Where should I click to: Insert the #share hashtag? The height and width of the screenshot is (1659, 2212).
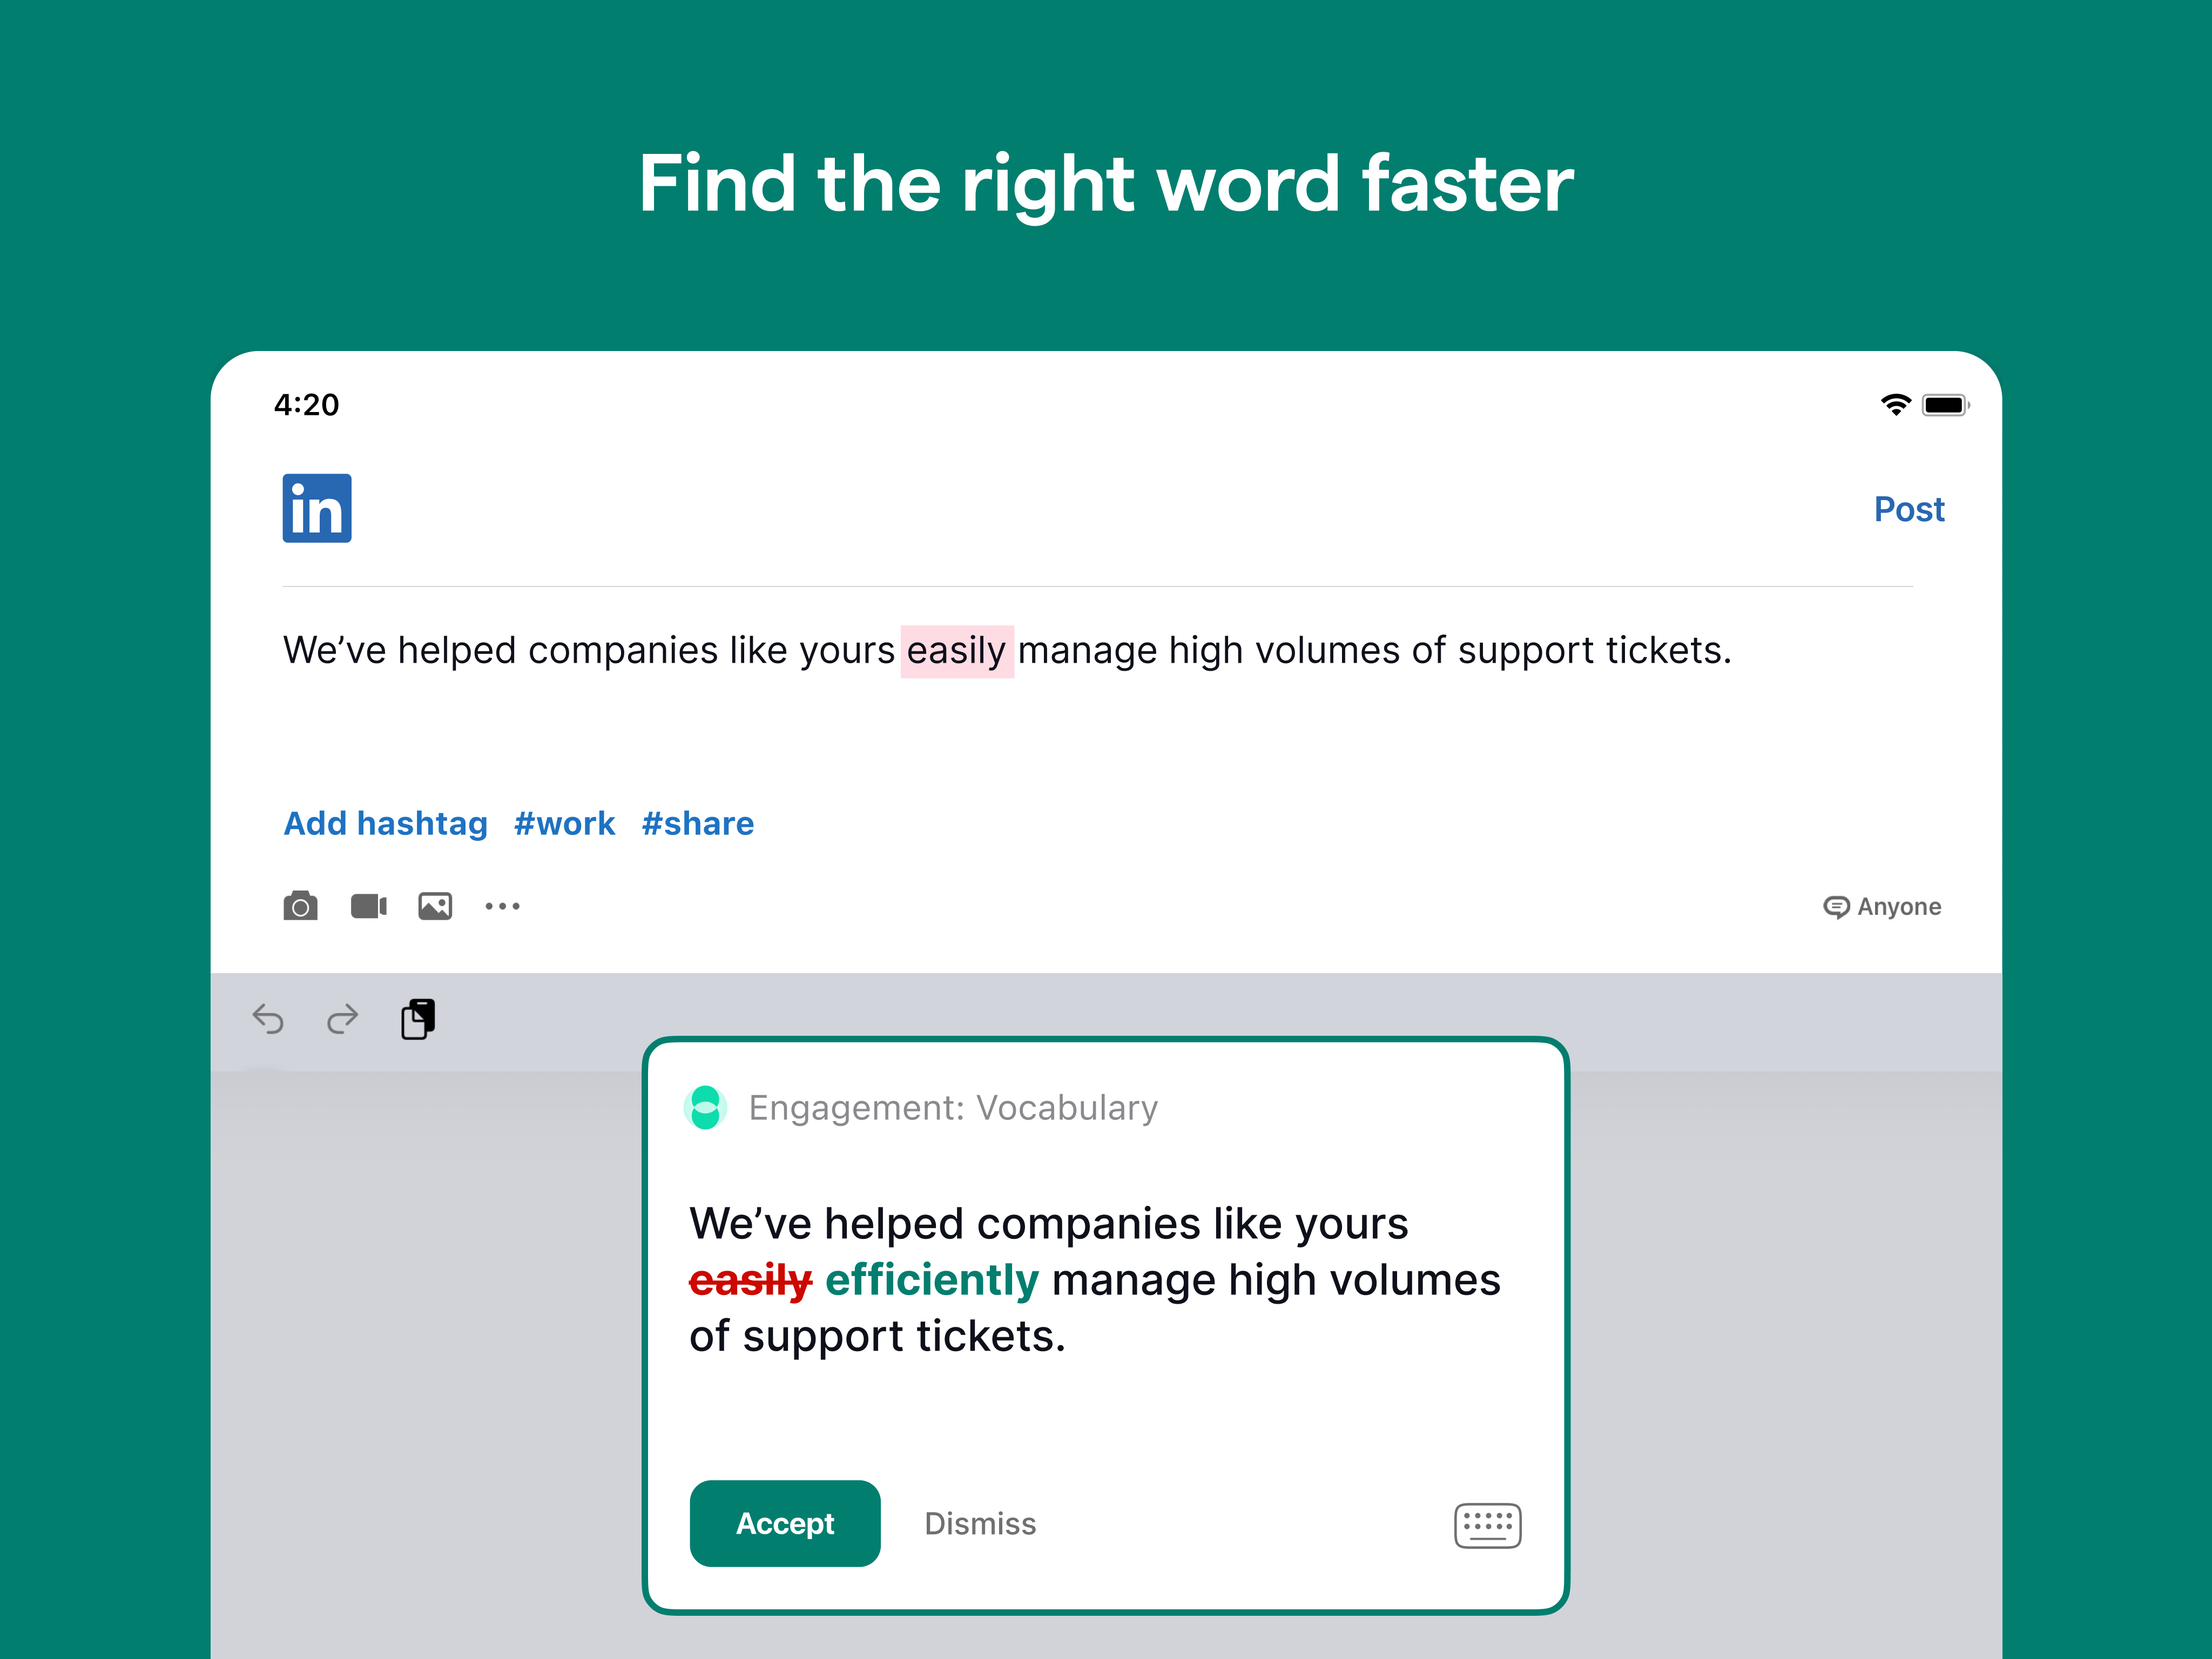click(697, 823)
